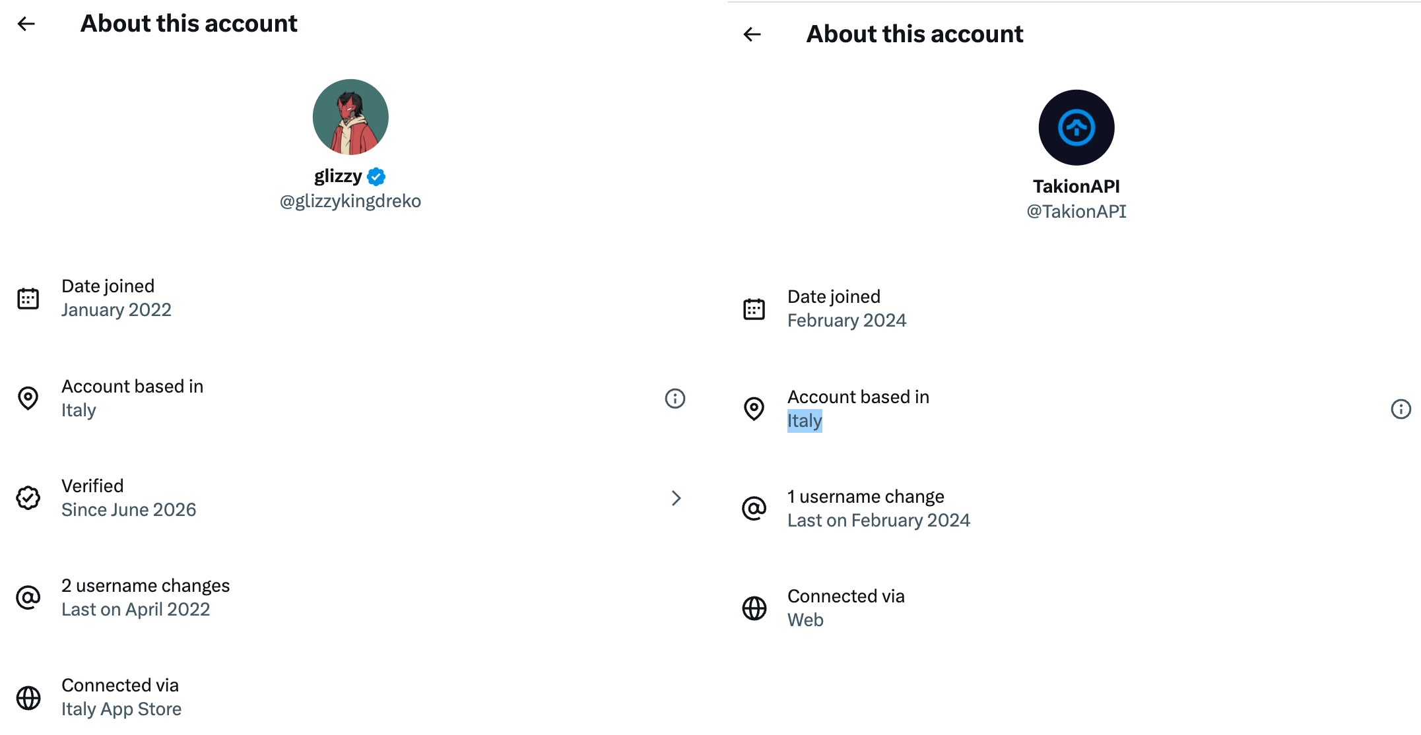Expand the Verified Since June 2026 chevron

tap(676, 498)
